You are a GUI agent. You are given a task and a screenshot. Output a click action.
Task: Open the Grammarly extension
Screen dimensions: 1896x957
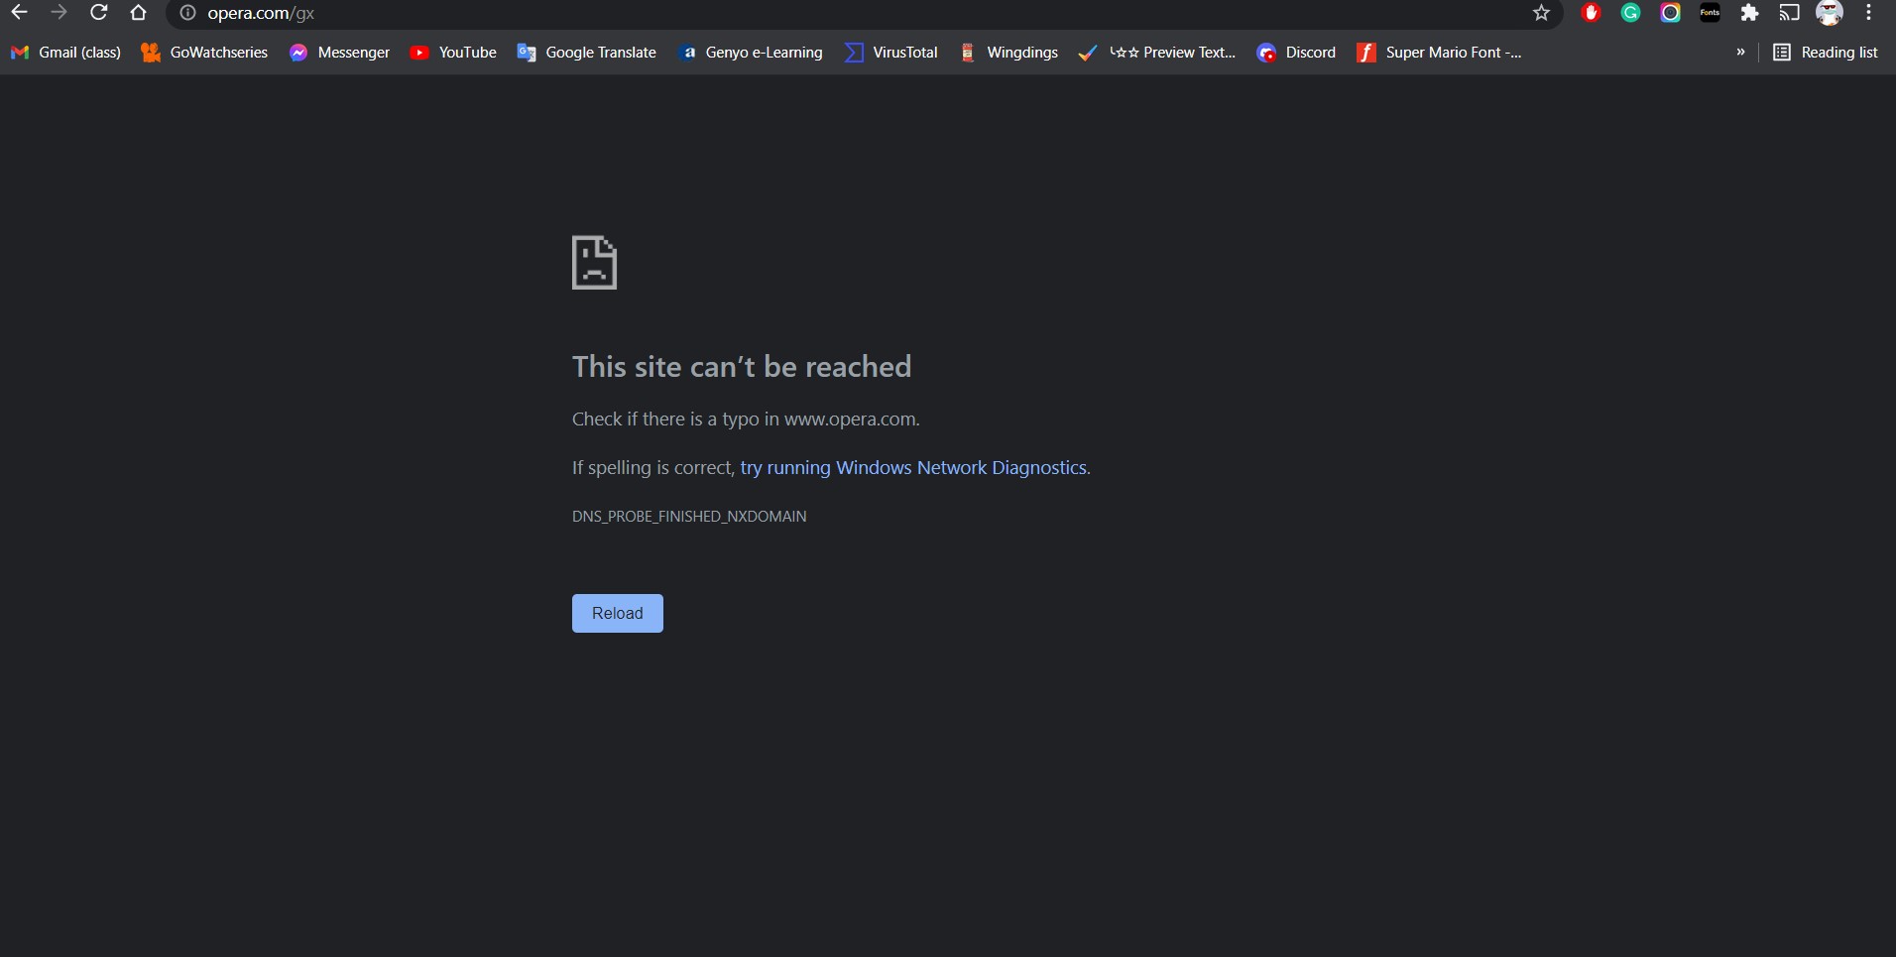tap(1631, 13)
